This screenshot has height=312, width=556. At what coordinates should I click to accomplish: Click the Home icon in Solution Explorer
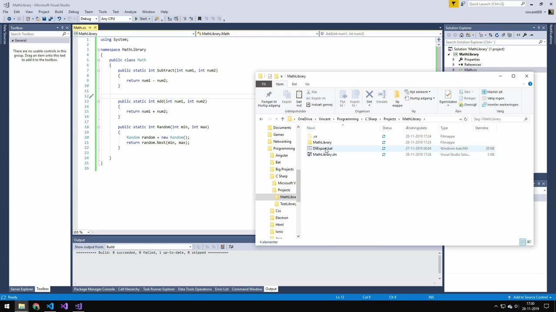(461, 35)
